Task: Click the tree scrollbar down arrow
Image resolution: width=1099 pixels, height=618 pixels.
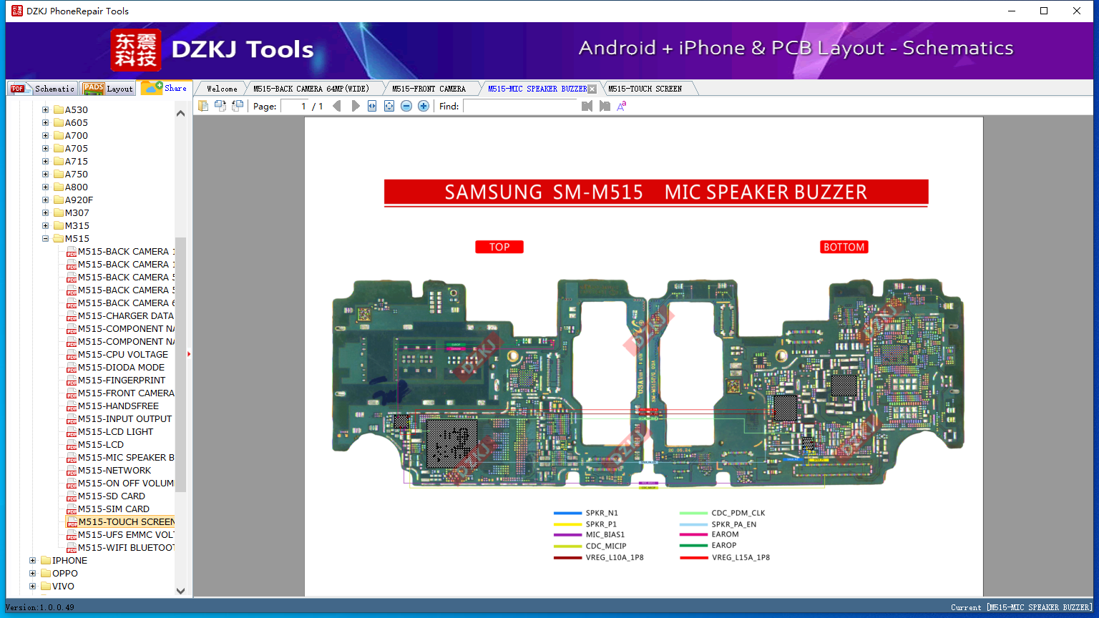Action: point(180,591)
